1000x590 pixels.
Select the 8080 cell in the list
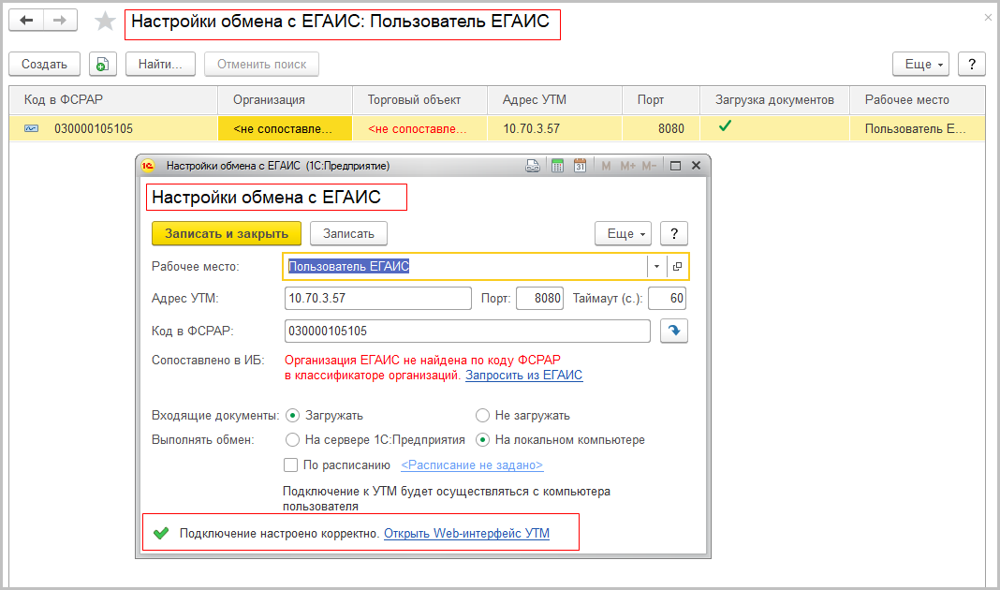661,129
